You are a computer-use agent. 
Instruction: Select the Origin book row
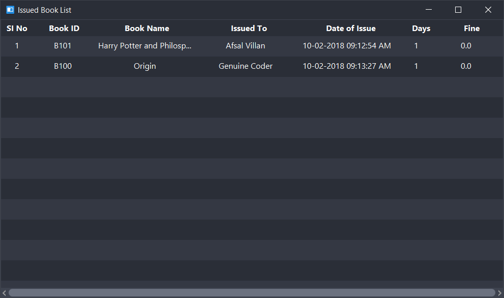pyautogui.click(x=145, y=66)
